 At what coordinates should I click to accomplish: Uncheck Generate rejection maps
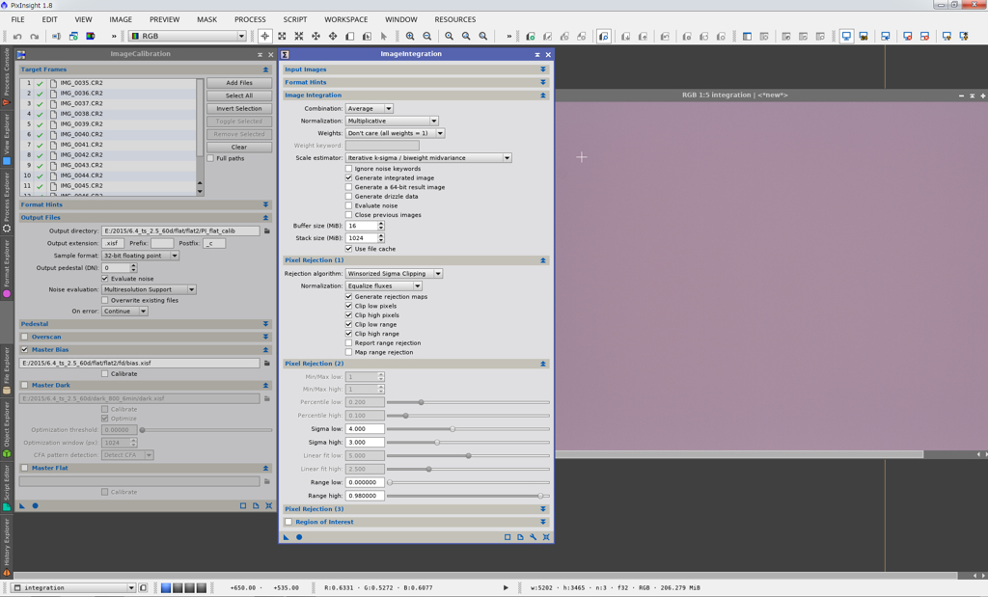click(349, 297)
